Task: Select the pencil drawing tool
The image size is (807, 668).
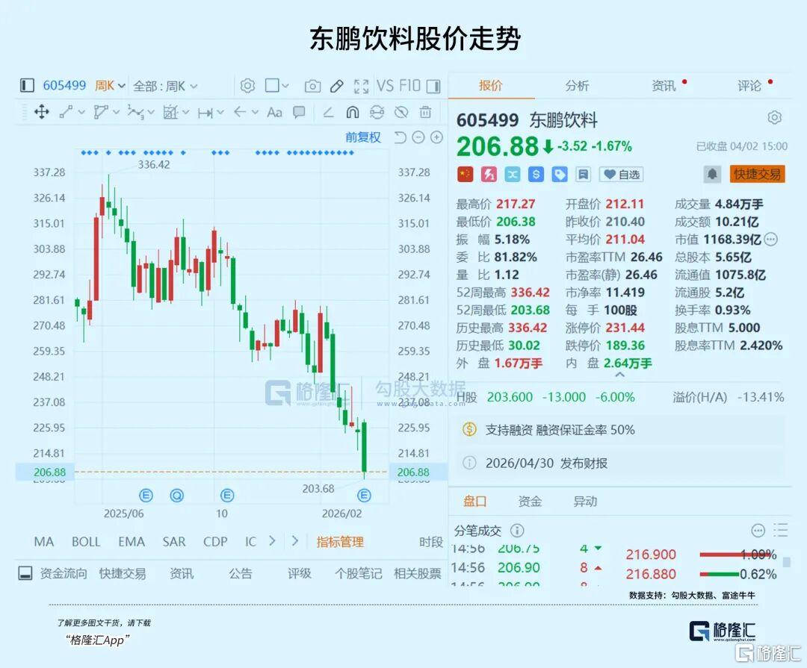Action: (x=336, y=86)
